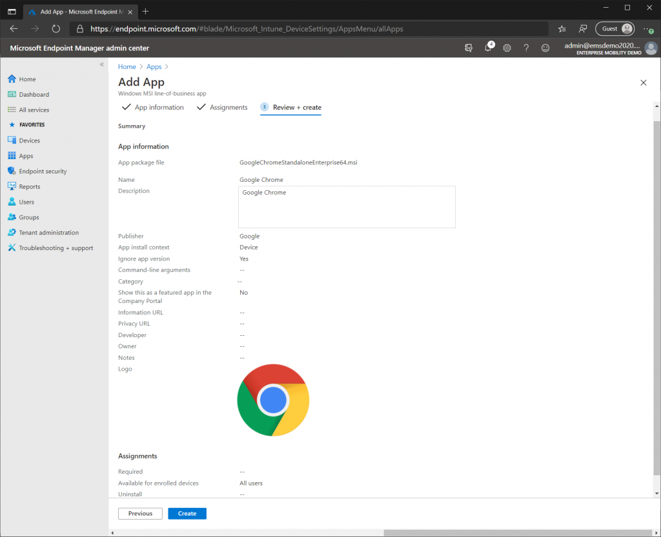
Task: Open a new browser tab
Action: point(145,12)
